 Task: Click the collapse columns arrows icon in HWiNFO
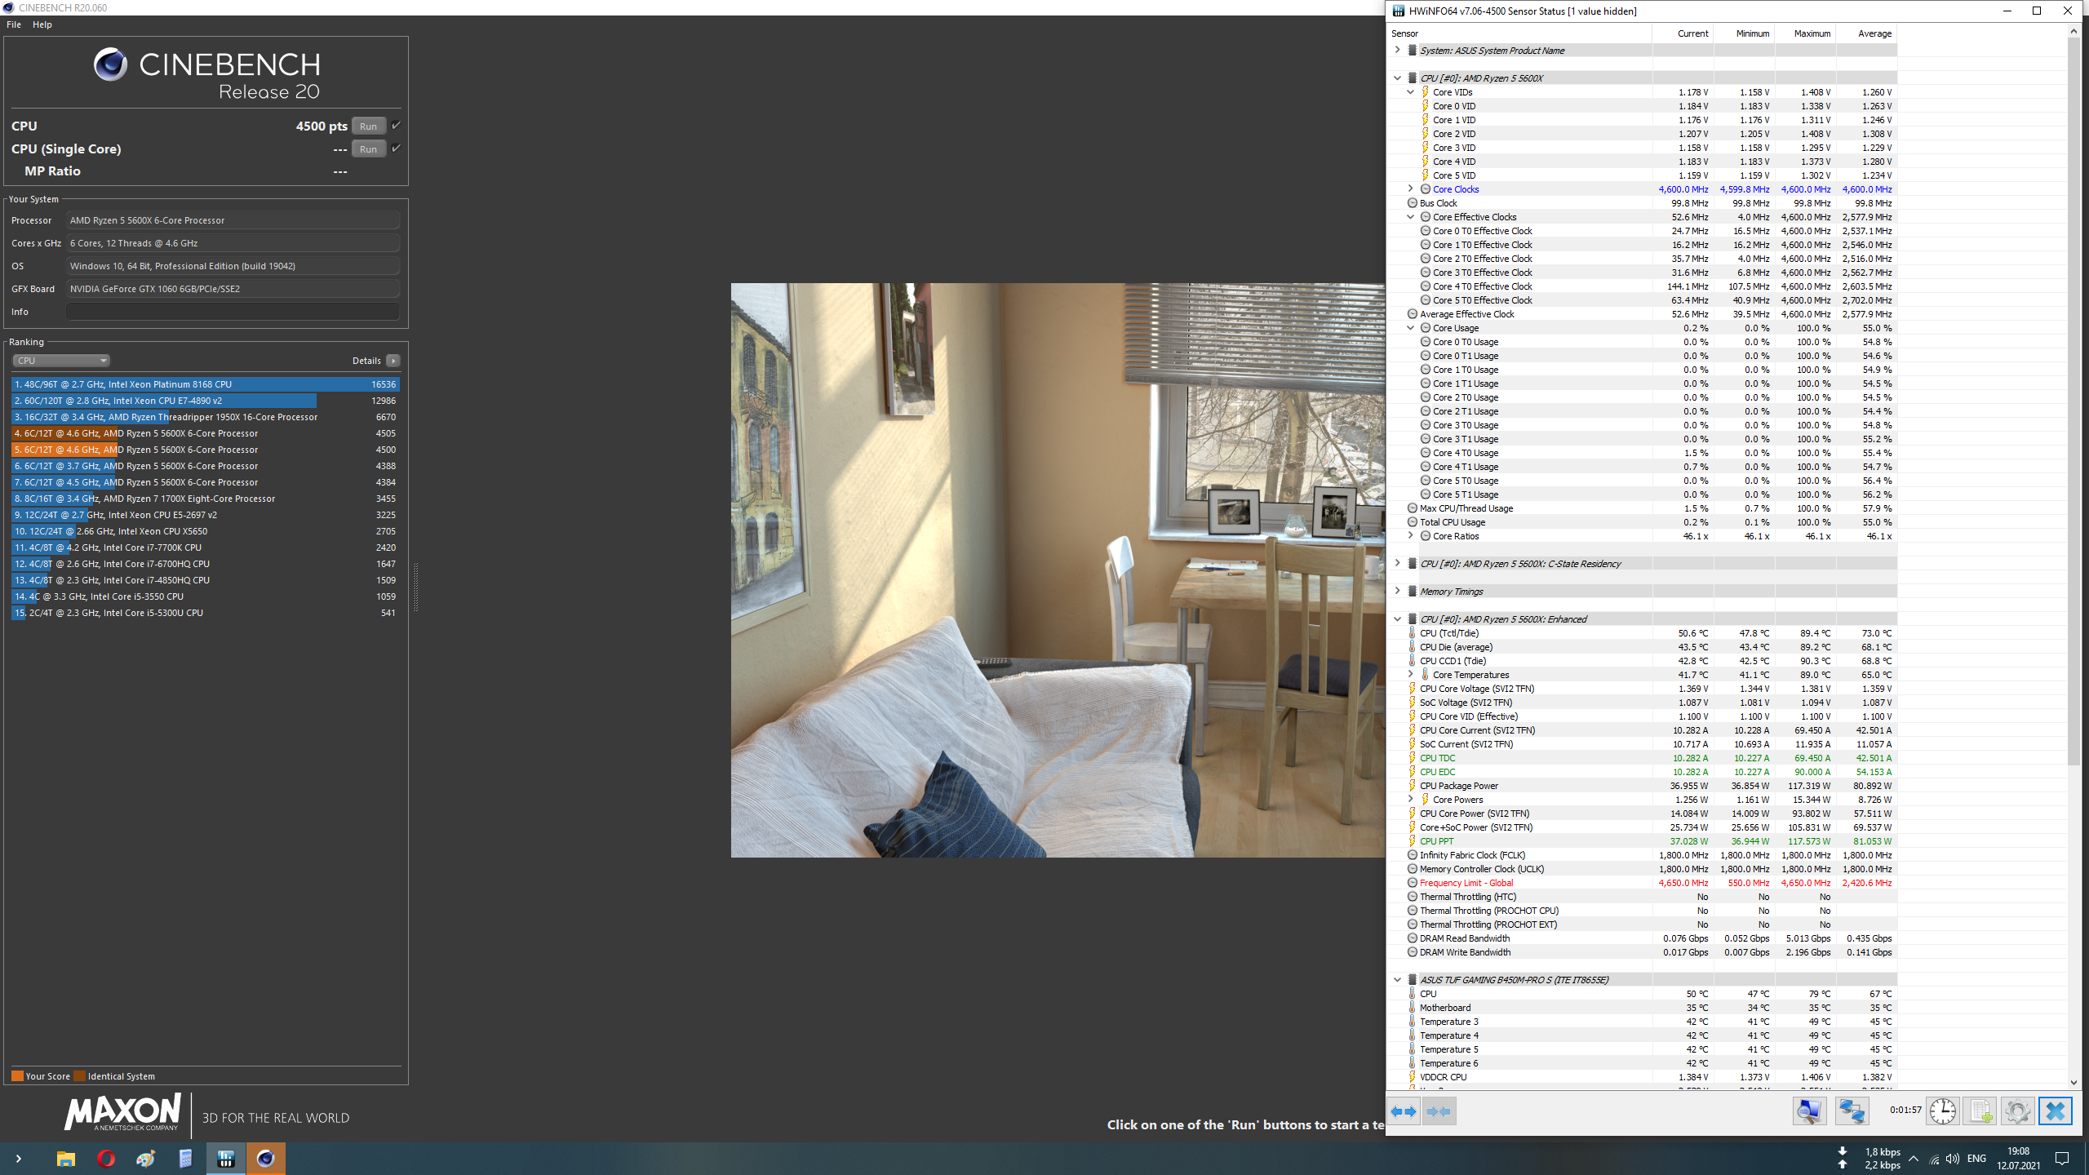click(1439, 1111)
